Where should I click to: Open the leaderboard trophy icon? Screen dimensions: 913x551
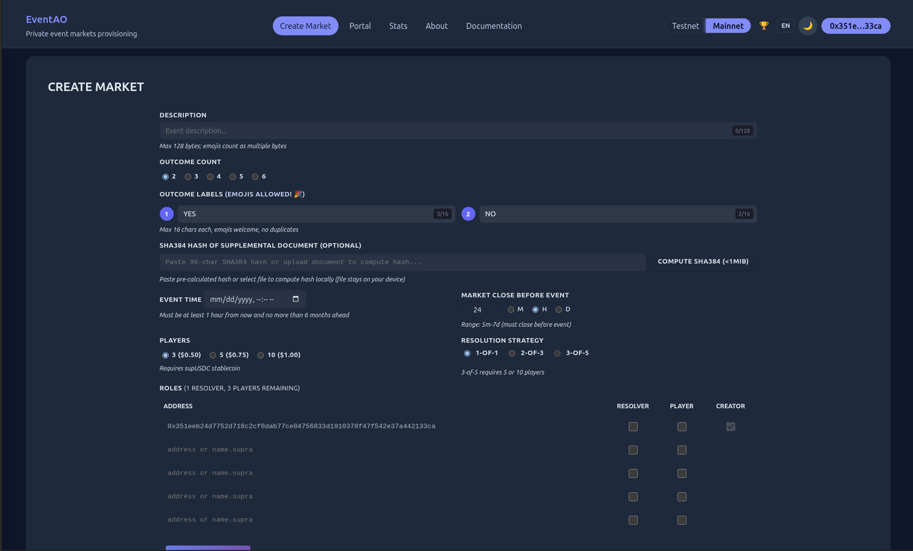[x=764, y=25]
